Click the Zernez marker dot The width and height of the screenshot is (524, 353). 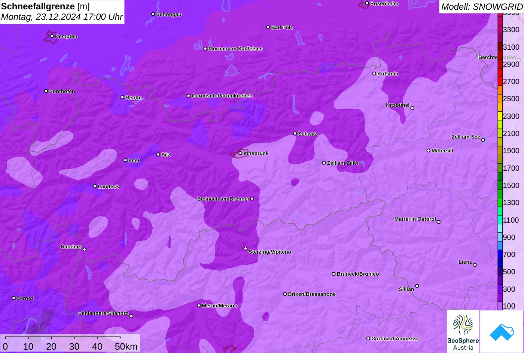(13, 298)
